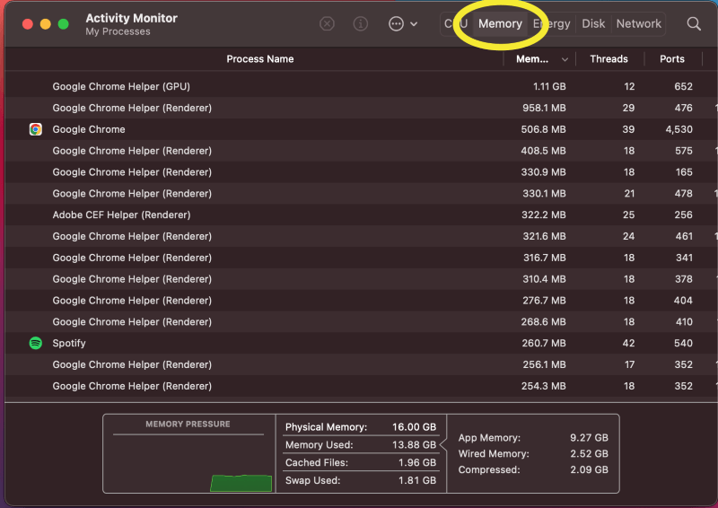Image resolution: width=718 pixels, height=508 pixels.
Task: Click the stop process X icon
Action: [x=327, y=23]
